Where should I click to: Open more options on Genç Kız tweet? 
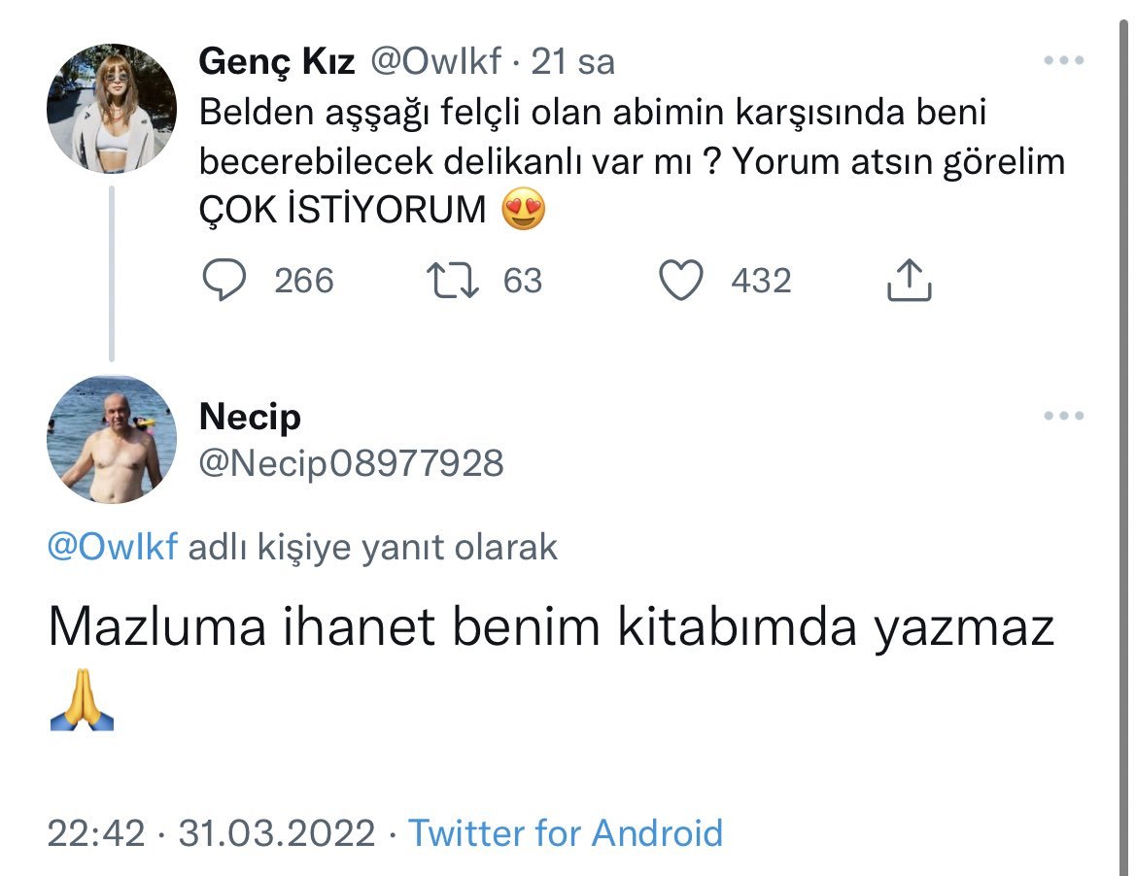pos(1063,61)
